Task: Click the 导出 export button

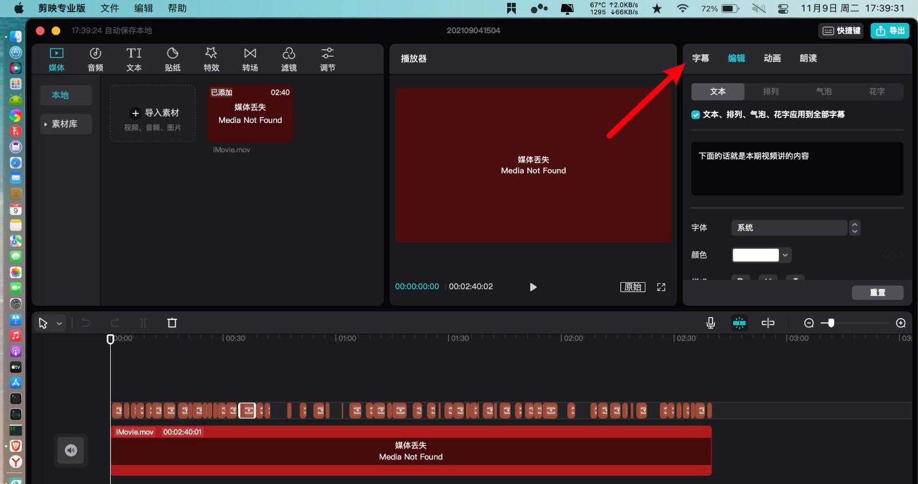Action: [890, 30]
